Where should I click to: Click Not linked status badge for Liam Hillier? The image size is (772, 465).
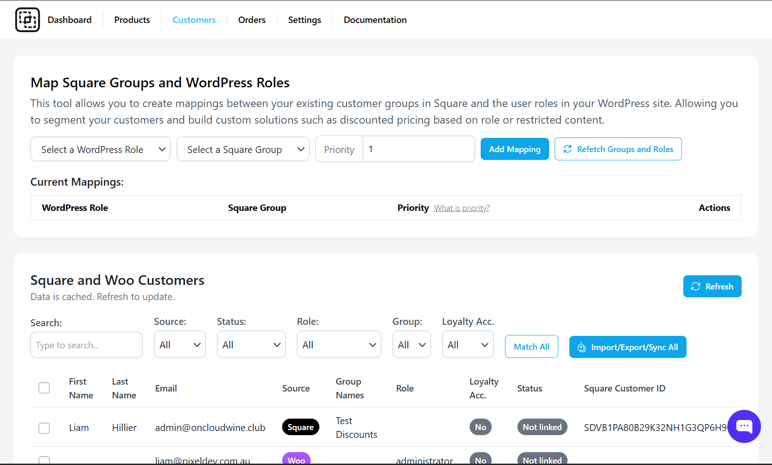coord(542,427)
